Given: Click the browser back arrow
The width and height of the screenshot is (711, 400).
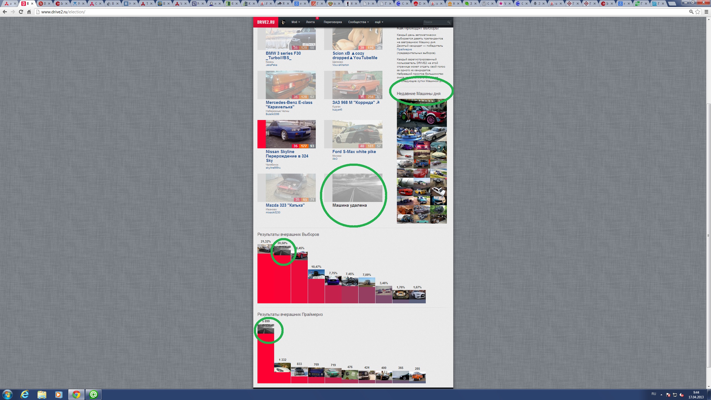Looking at the screenshot, I should [x=5, y=12].
